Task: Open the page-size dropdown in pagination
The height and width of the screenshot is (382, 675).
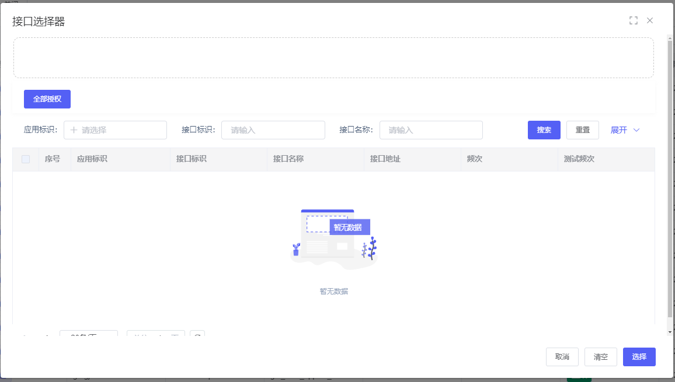Action: tap(89, 335)
